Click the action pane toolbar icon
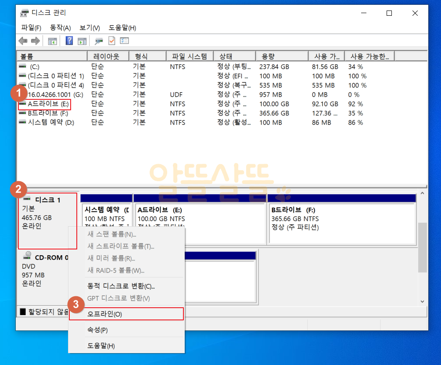This screenshot has height=365, width=441. (82, 41)
